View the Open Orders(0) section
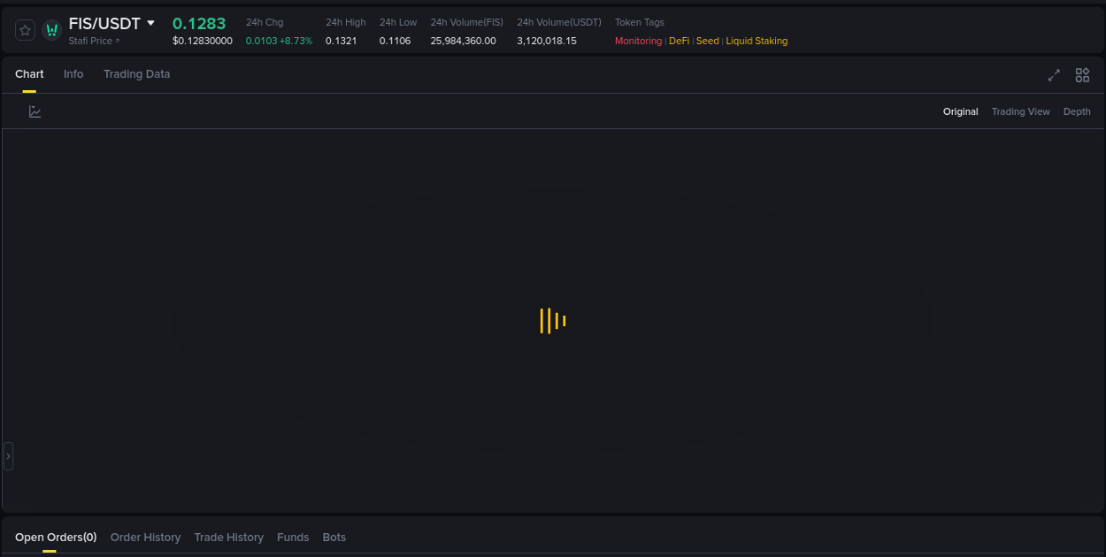Screen dimensions: 1106x557 coord(56,537)
